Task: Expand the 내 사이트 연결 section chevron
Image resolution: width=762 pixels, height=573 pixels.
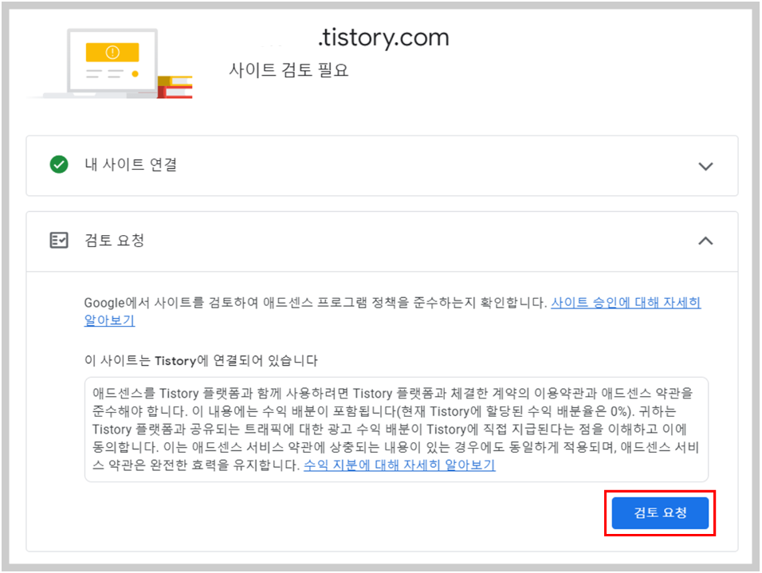Action: click(x=705, y=167)
